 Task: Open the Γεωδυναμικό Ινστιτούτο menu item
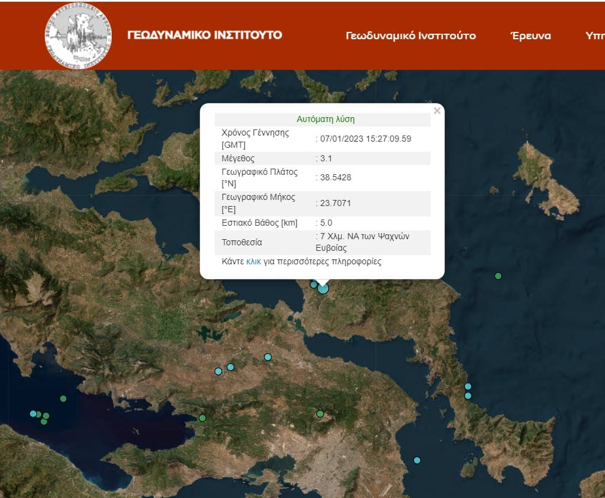(410, 36)
